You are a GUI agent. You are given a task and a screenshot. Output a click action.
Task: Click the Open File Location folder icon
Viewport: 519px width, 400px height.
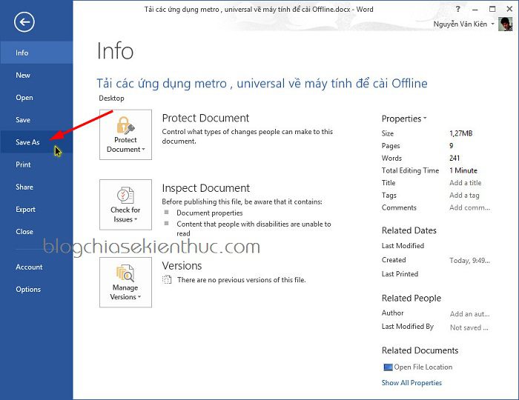[x=388, y=367]
